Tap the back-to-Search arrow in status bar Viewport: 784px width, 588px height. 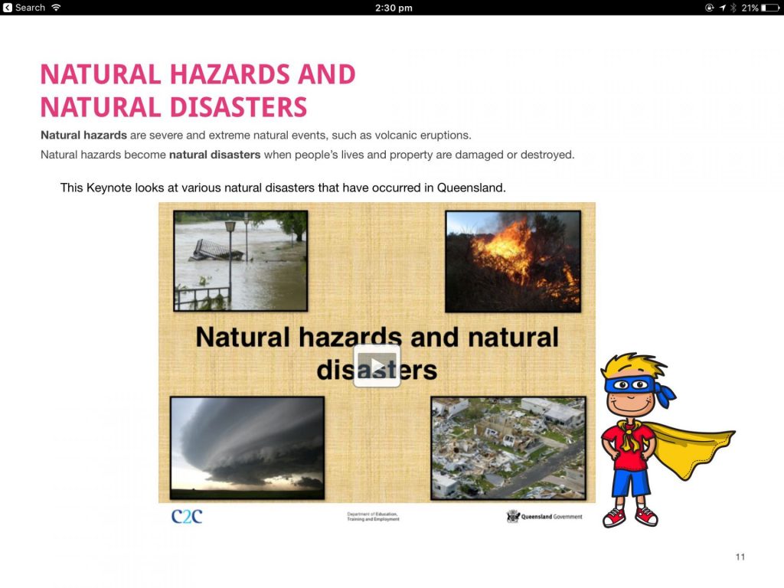tap(7, 8)
